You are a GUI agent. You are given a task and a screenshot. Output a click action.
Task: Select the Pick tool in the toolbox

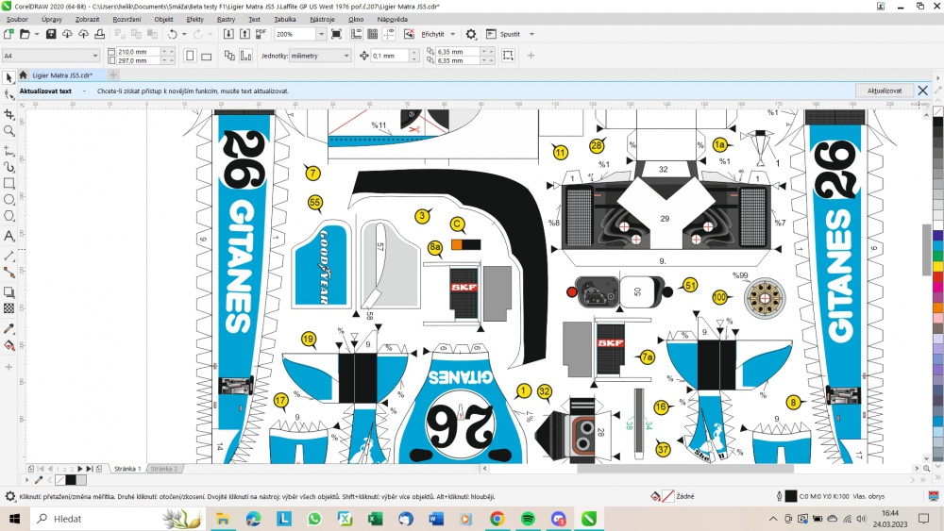(x=9, y=77)
